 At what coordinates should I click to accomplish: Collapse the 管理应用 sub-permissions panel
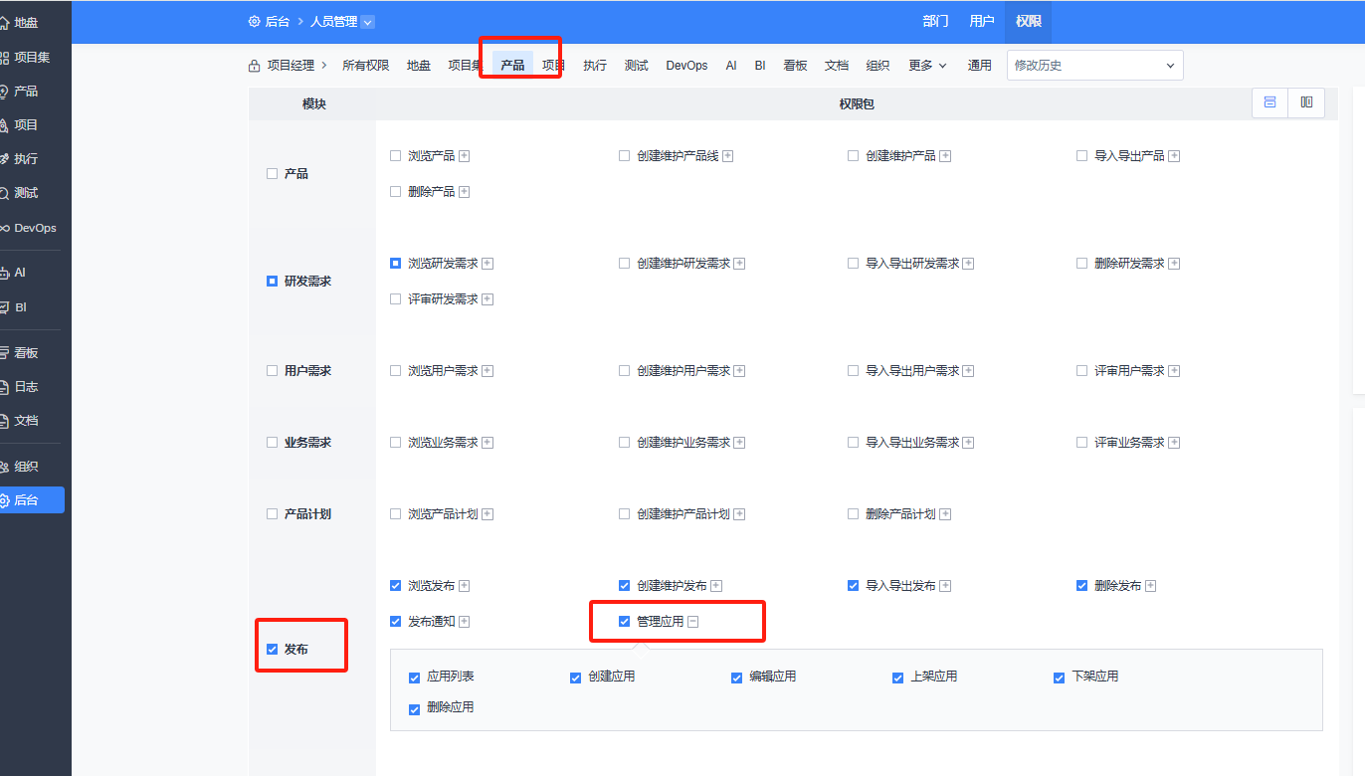click(693, 622)
